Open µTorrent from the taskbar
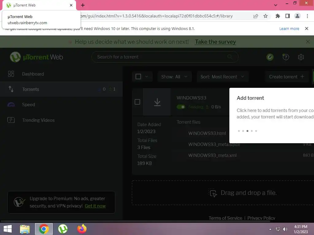Viewport: 314px width, 235px height. pos(63,229)
